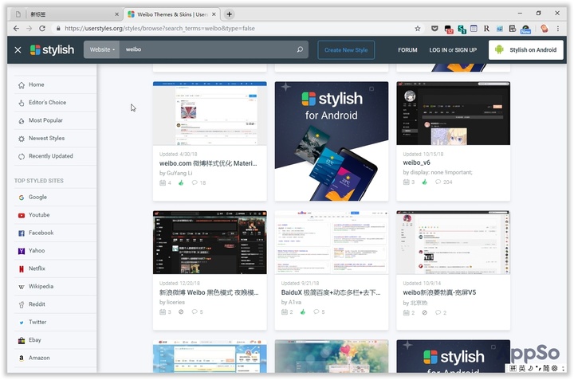Click author liceries
Image resolution: width=574 pixels, height=380 pixels.
[x=175, y=302]
